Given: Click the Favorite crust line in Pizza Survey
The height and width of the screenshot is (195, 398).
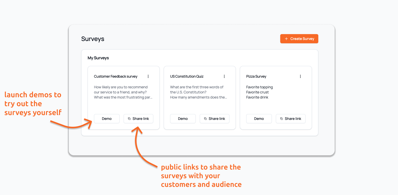Looking at the screenshot, I should tap(257, 92).
